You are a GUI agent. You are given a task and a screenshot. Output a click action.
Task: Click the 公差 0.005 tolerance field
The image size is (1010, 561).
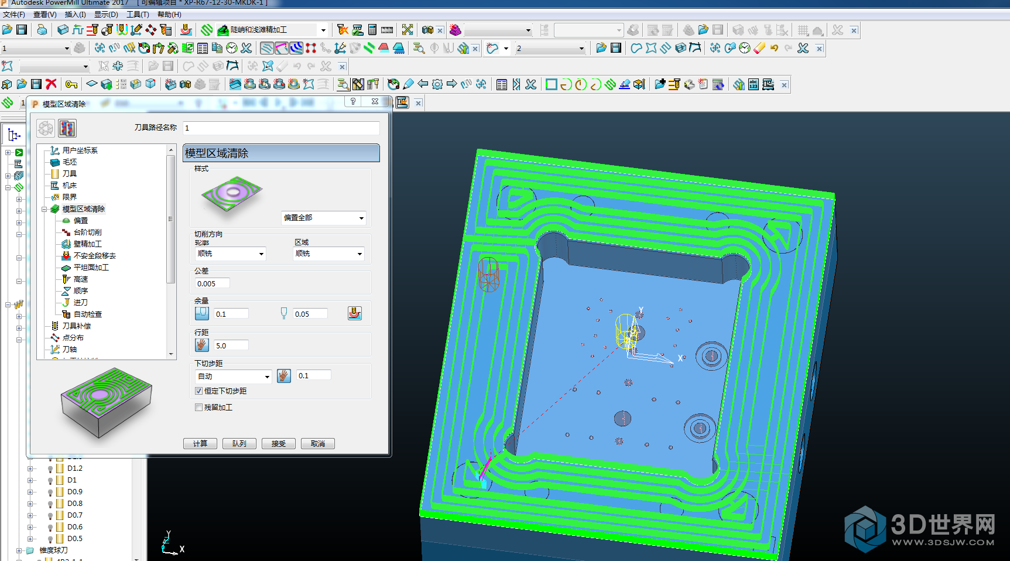pyautogui.click(x=212, y=283)
